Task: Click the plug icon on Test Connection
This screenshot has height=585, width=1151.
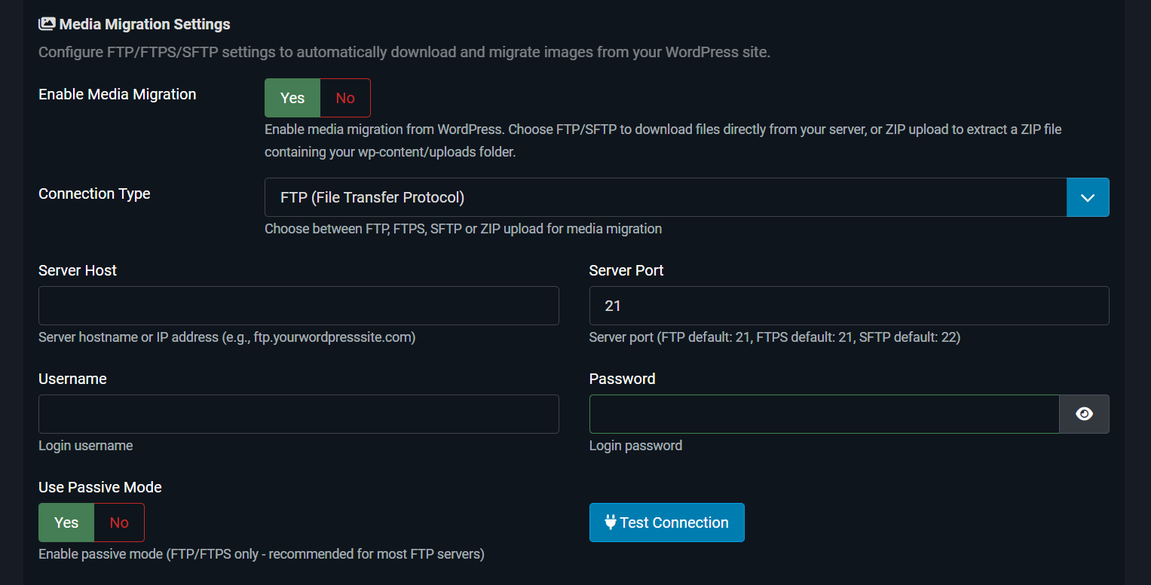Action: click(611, 523)
